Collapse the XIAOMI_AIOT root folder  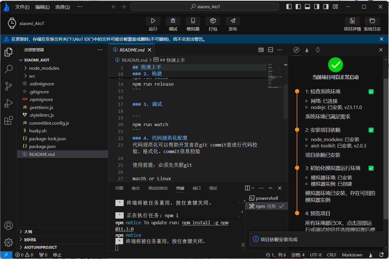tap(62, 60)
